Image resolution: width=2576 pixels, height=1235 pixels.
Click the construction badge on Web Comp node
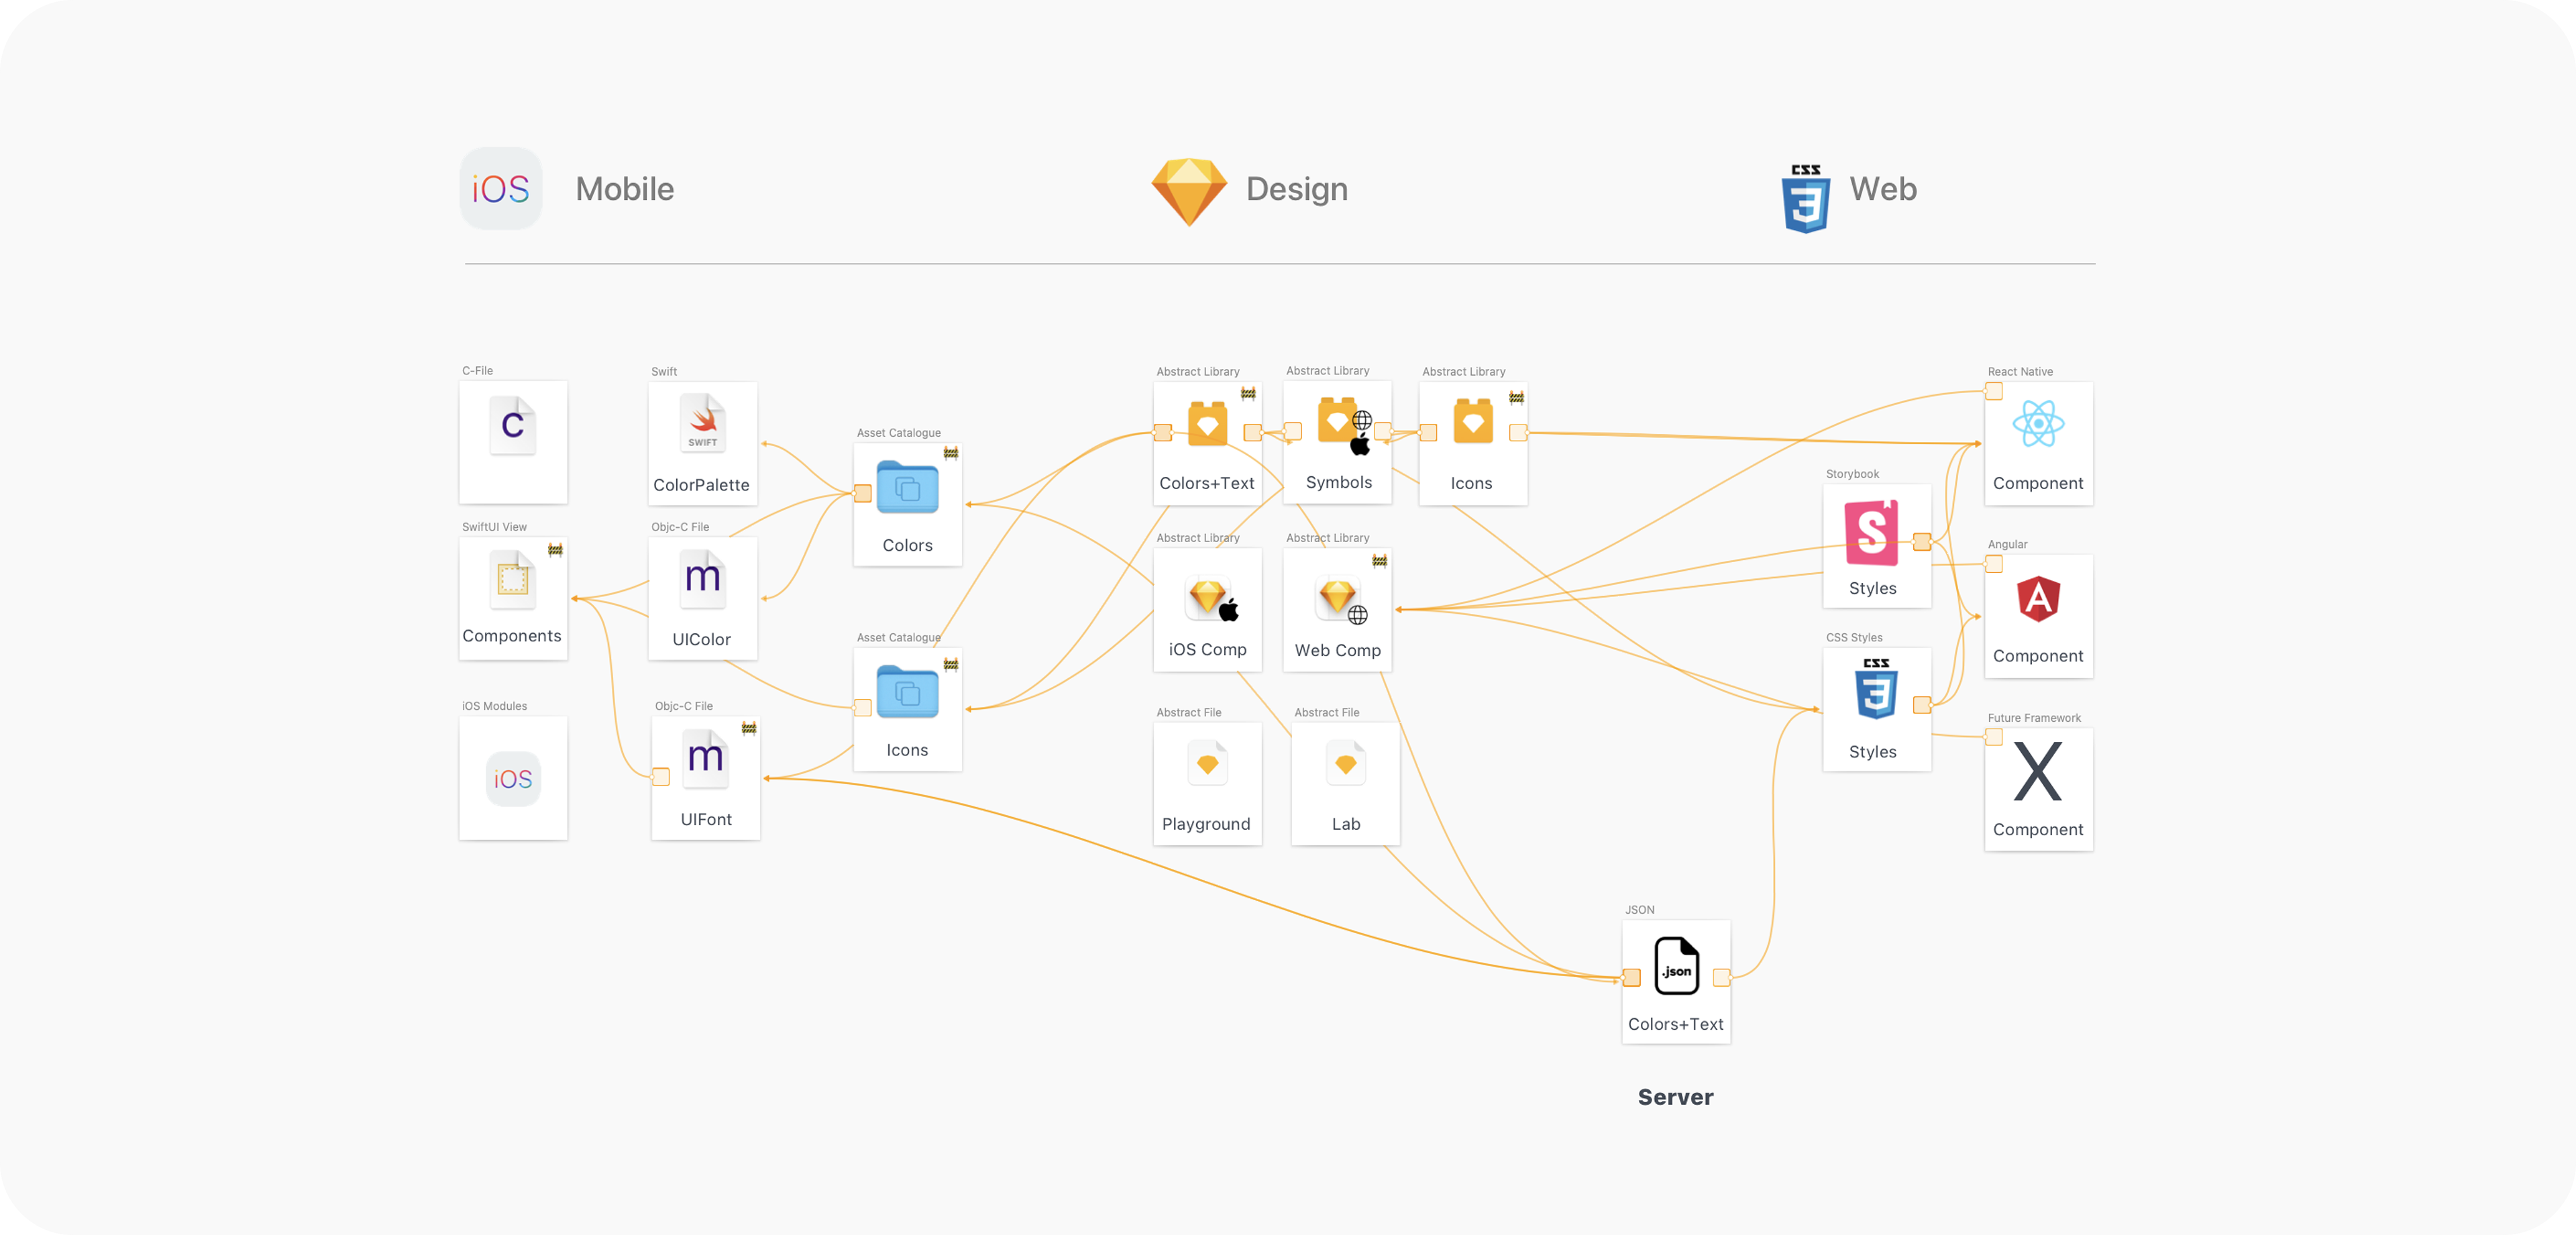tap(1379, 561)
